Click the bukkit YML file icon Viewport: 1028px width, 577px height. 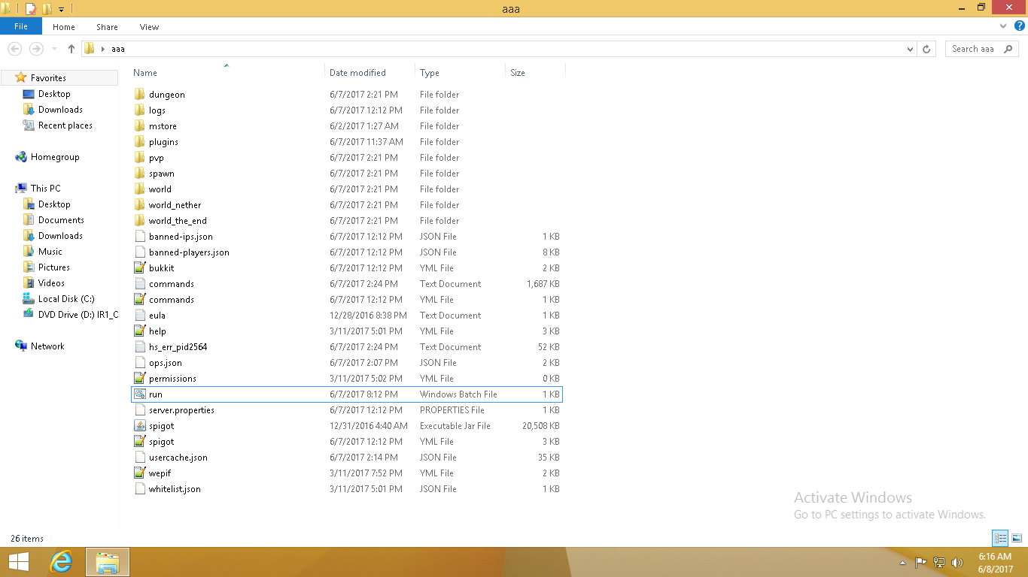(x=139, y=268)
